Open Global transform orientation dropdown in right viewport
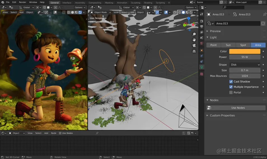The height and width of the screenshot is (159, 267). coord(126,8)
